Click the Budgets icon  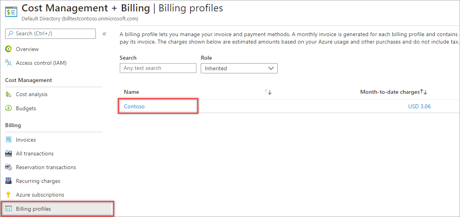tap(8, 108)
